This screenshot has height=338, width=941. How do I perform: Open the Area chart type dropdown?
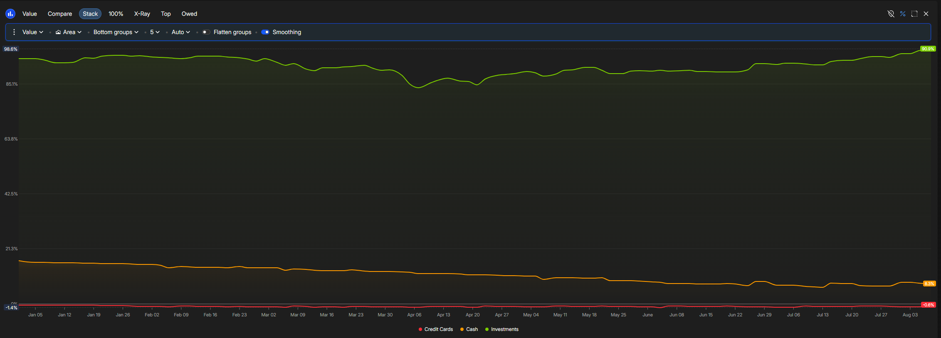click(69, 32)
